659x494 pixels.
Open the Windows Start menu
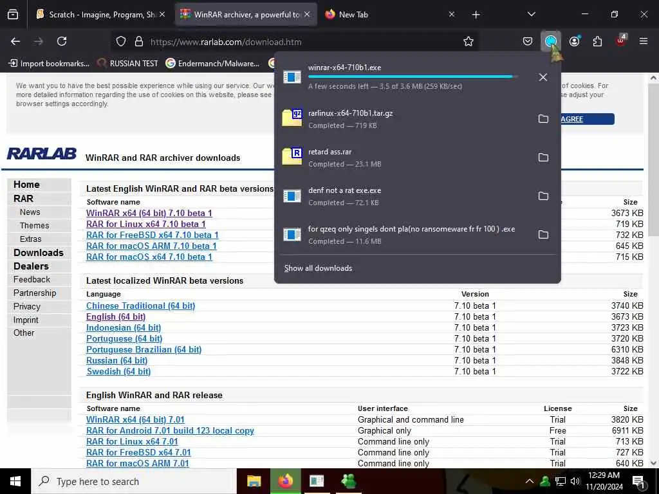(15, 481)
